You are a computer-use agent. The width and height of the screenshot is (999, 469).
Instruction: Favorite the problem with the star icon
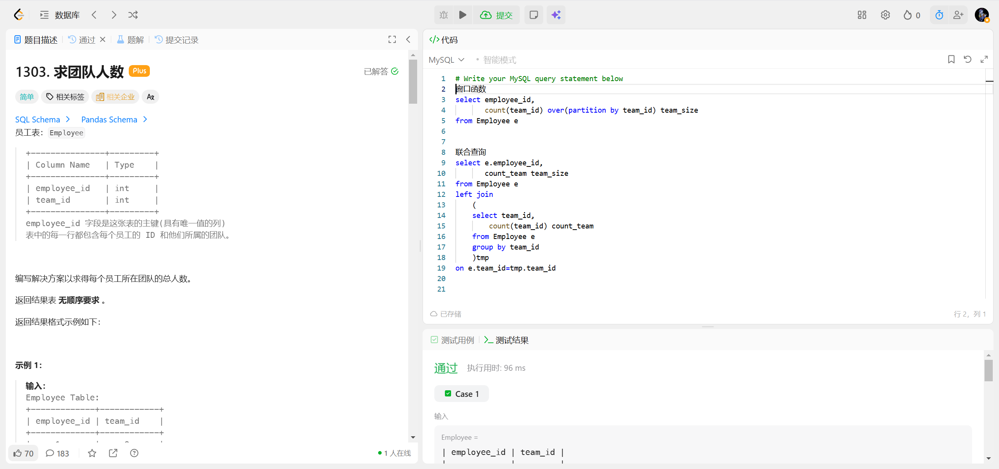click(x=92, y=453)
